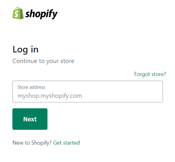This screenshot has height=162, width=175.
Task: Click the myshop.myshopify.com placeholder text
Action: coord(49,96)
